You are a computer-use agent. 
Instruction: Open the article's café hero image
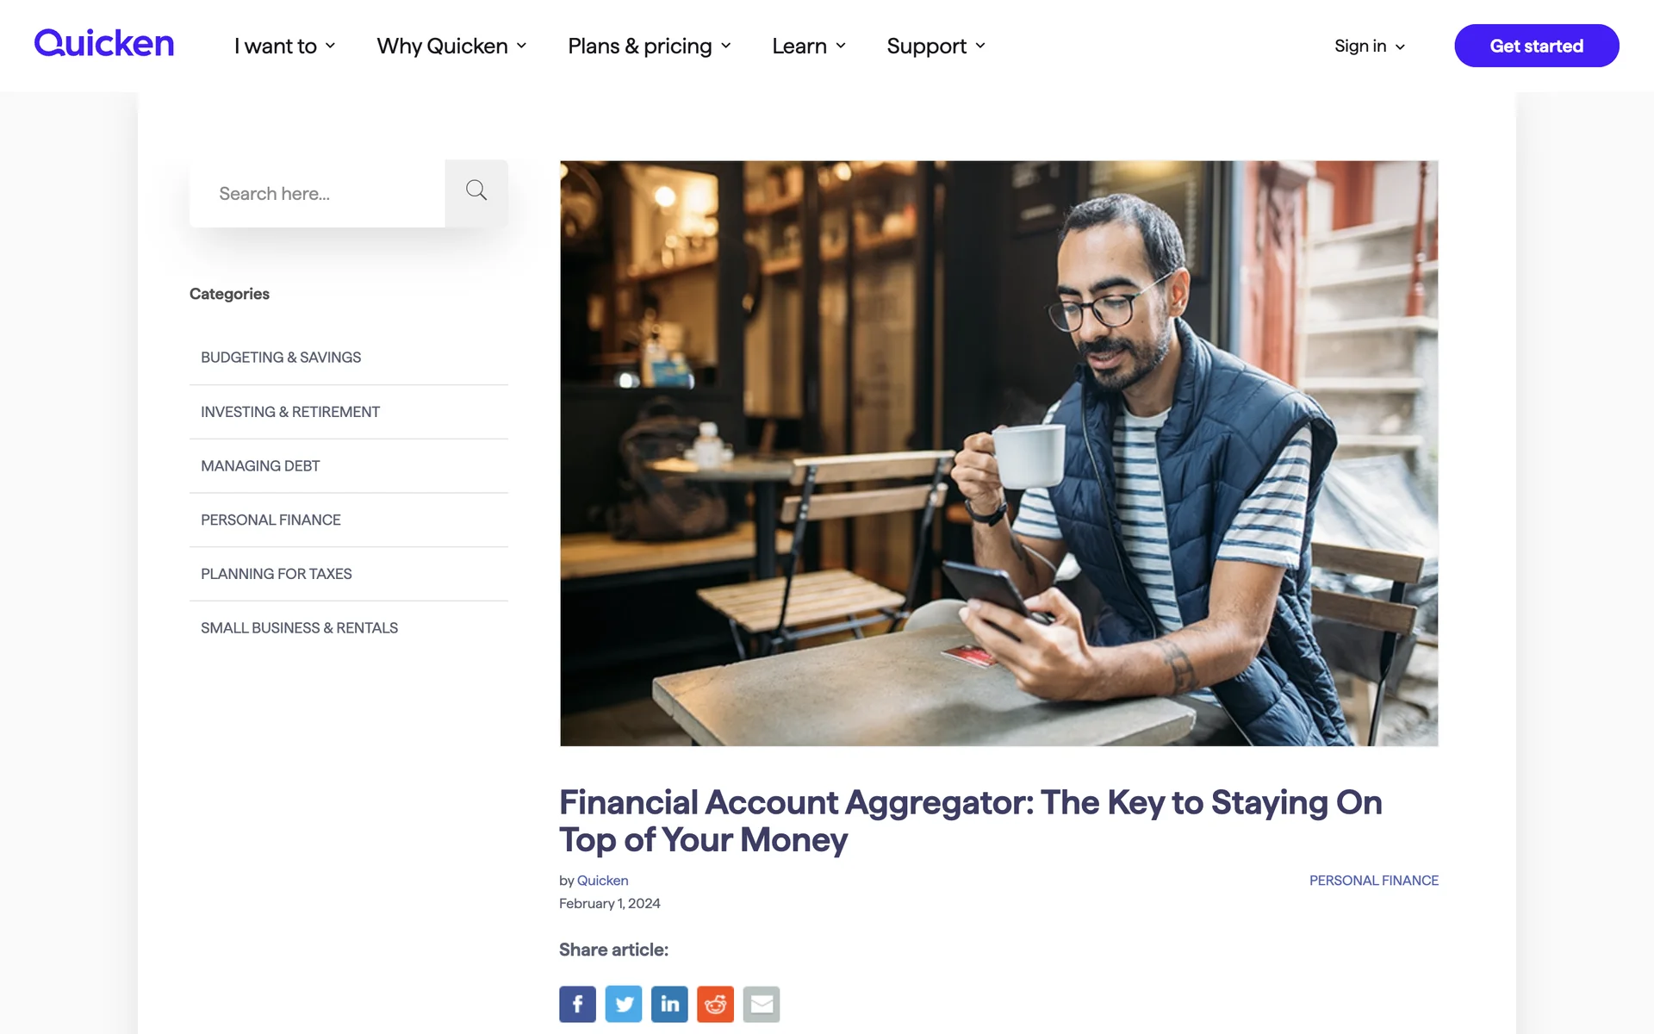point(998,453)
